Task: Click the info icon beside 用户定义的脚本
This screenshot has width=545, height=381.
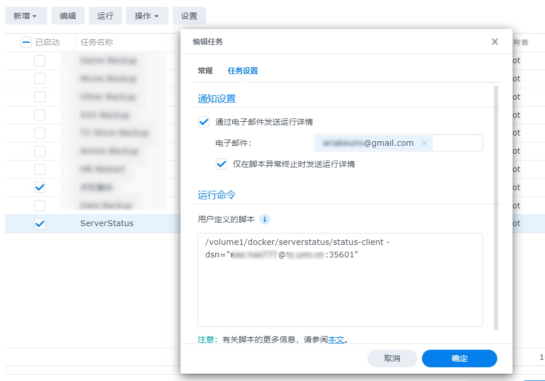Action: coord(265,219)
